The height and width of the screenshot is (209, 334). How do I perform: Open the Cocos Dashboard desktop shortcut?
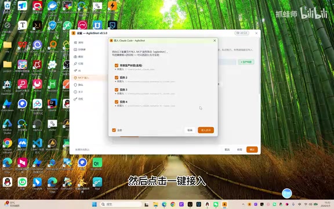pos(8,88)
